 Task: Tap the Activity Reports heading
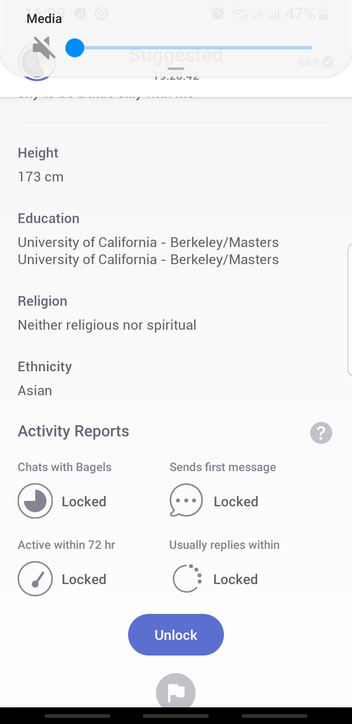pos(73,431)
